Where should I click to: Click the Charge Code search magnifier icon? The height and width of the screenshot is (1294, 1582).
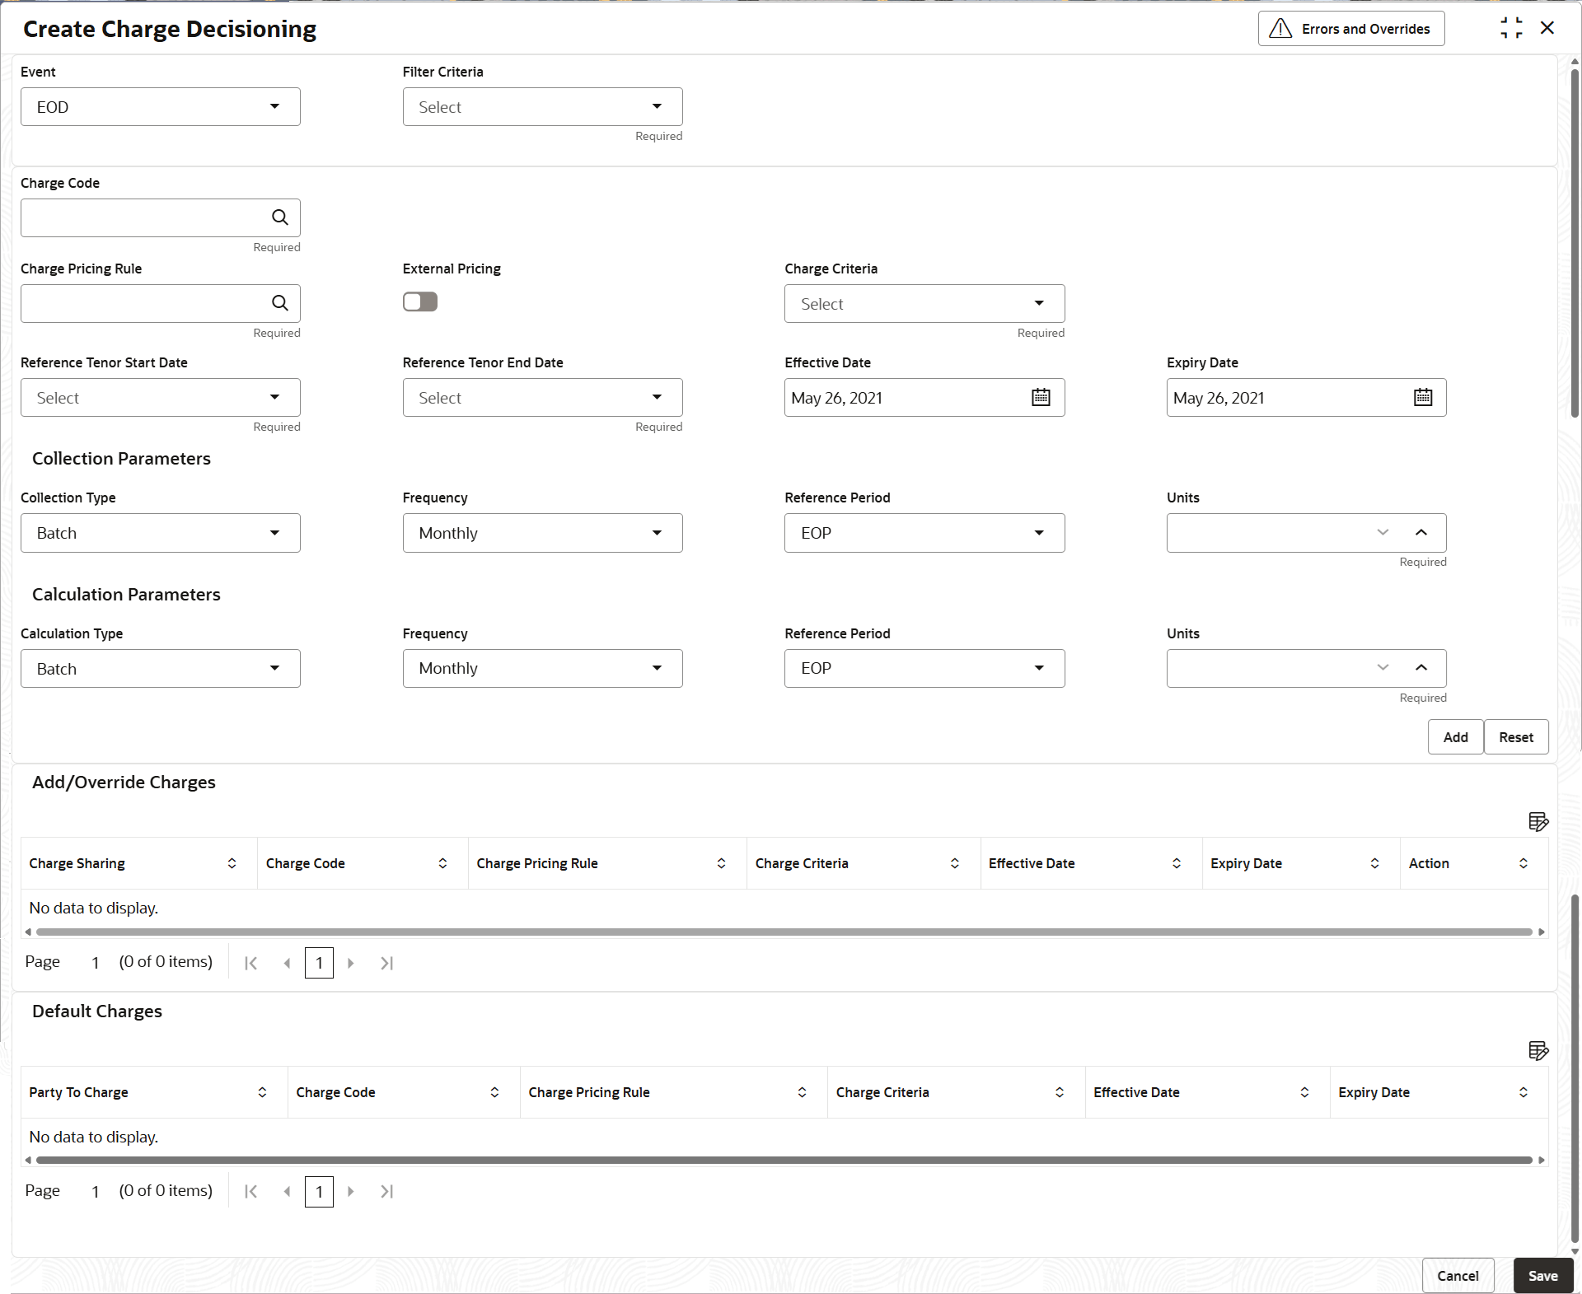pos(280,217)
